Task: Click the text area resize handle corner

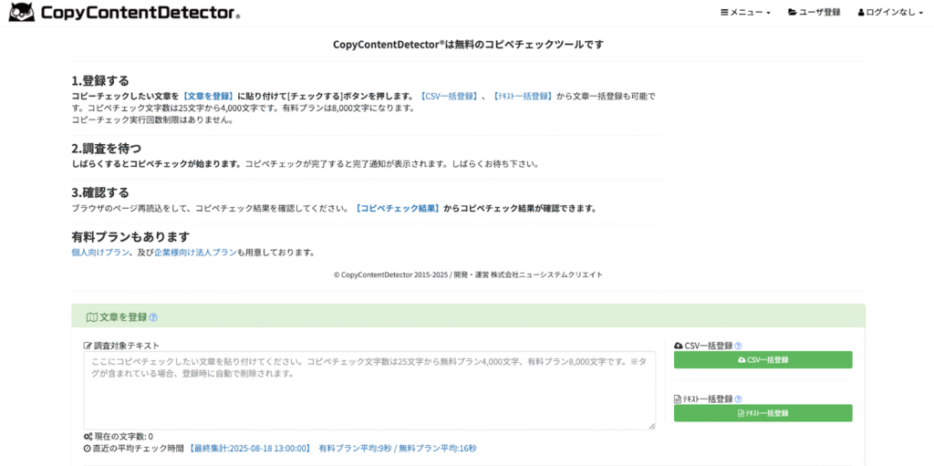Action: point(652,427)
